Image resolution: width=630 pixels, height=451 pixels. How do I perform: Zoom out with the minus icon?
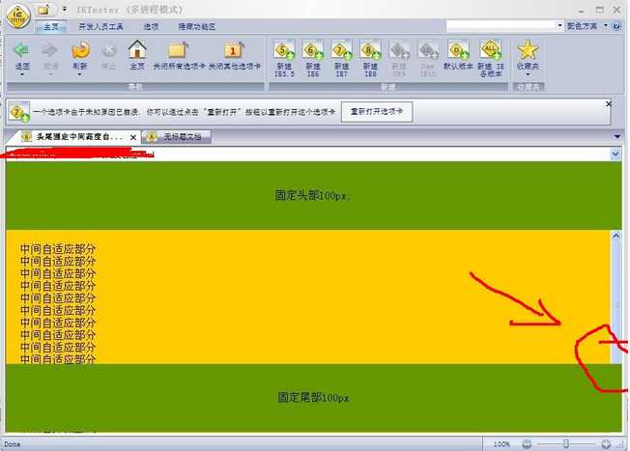pos(527,444)
